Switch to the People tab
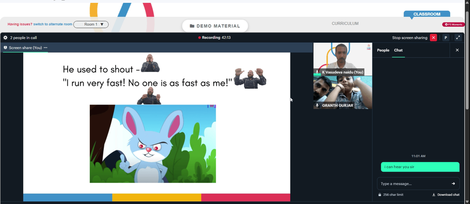 pos(383,50)
